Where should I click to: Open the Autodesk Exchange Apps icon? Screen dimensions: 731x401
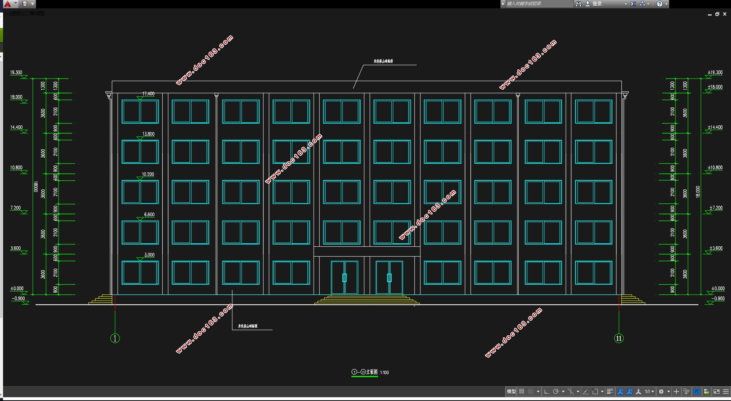tap(633, 4)
